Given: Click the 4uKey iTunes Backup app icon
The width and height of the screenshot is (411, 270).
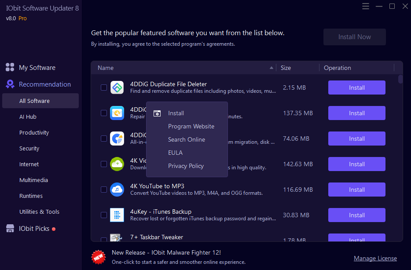Looking at the screenshot, I should [117, 215].
